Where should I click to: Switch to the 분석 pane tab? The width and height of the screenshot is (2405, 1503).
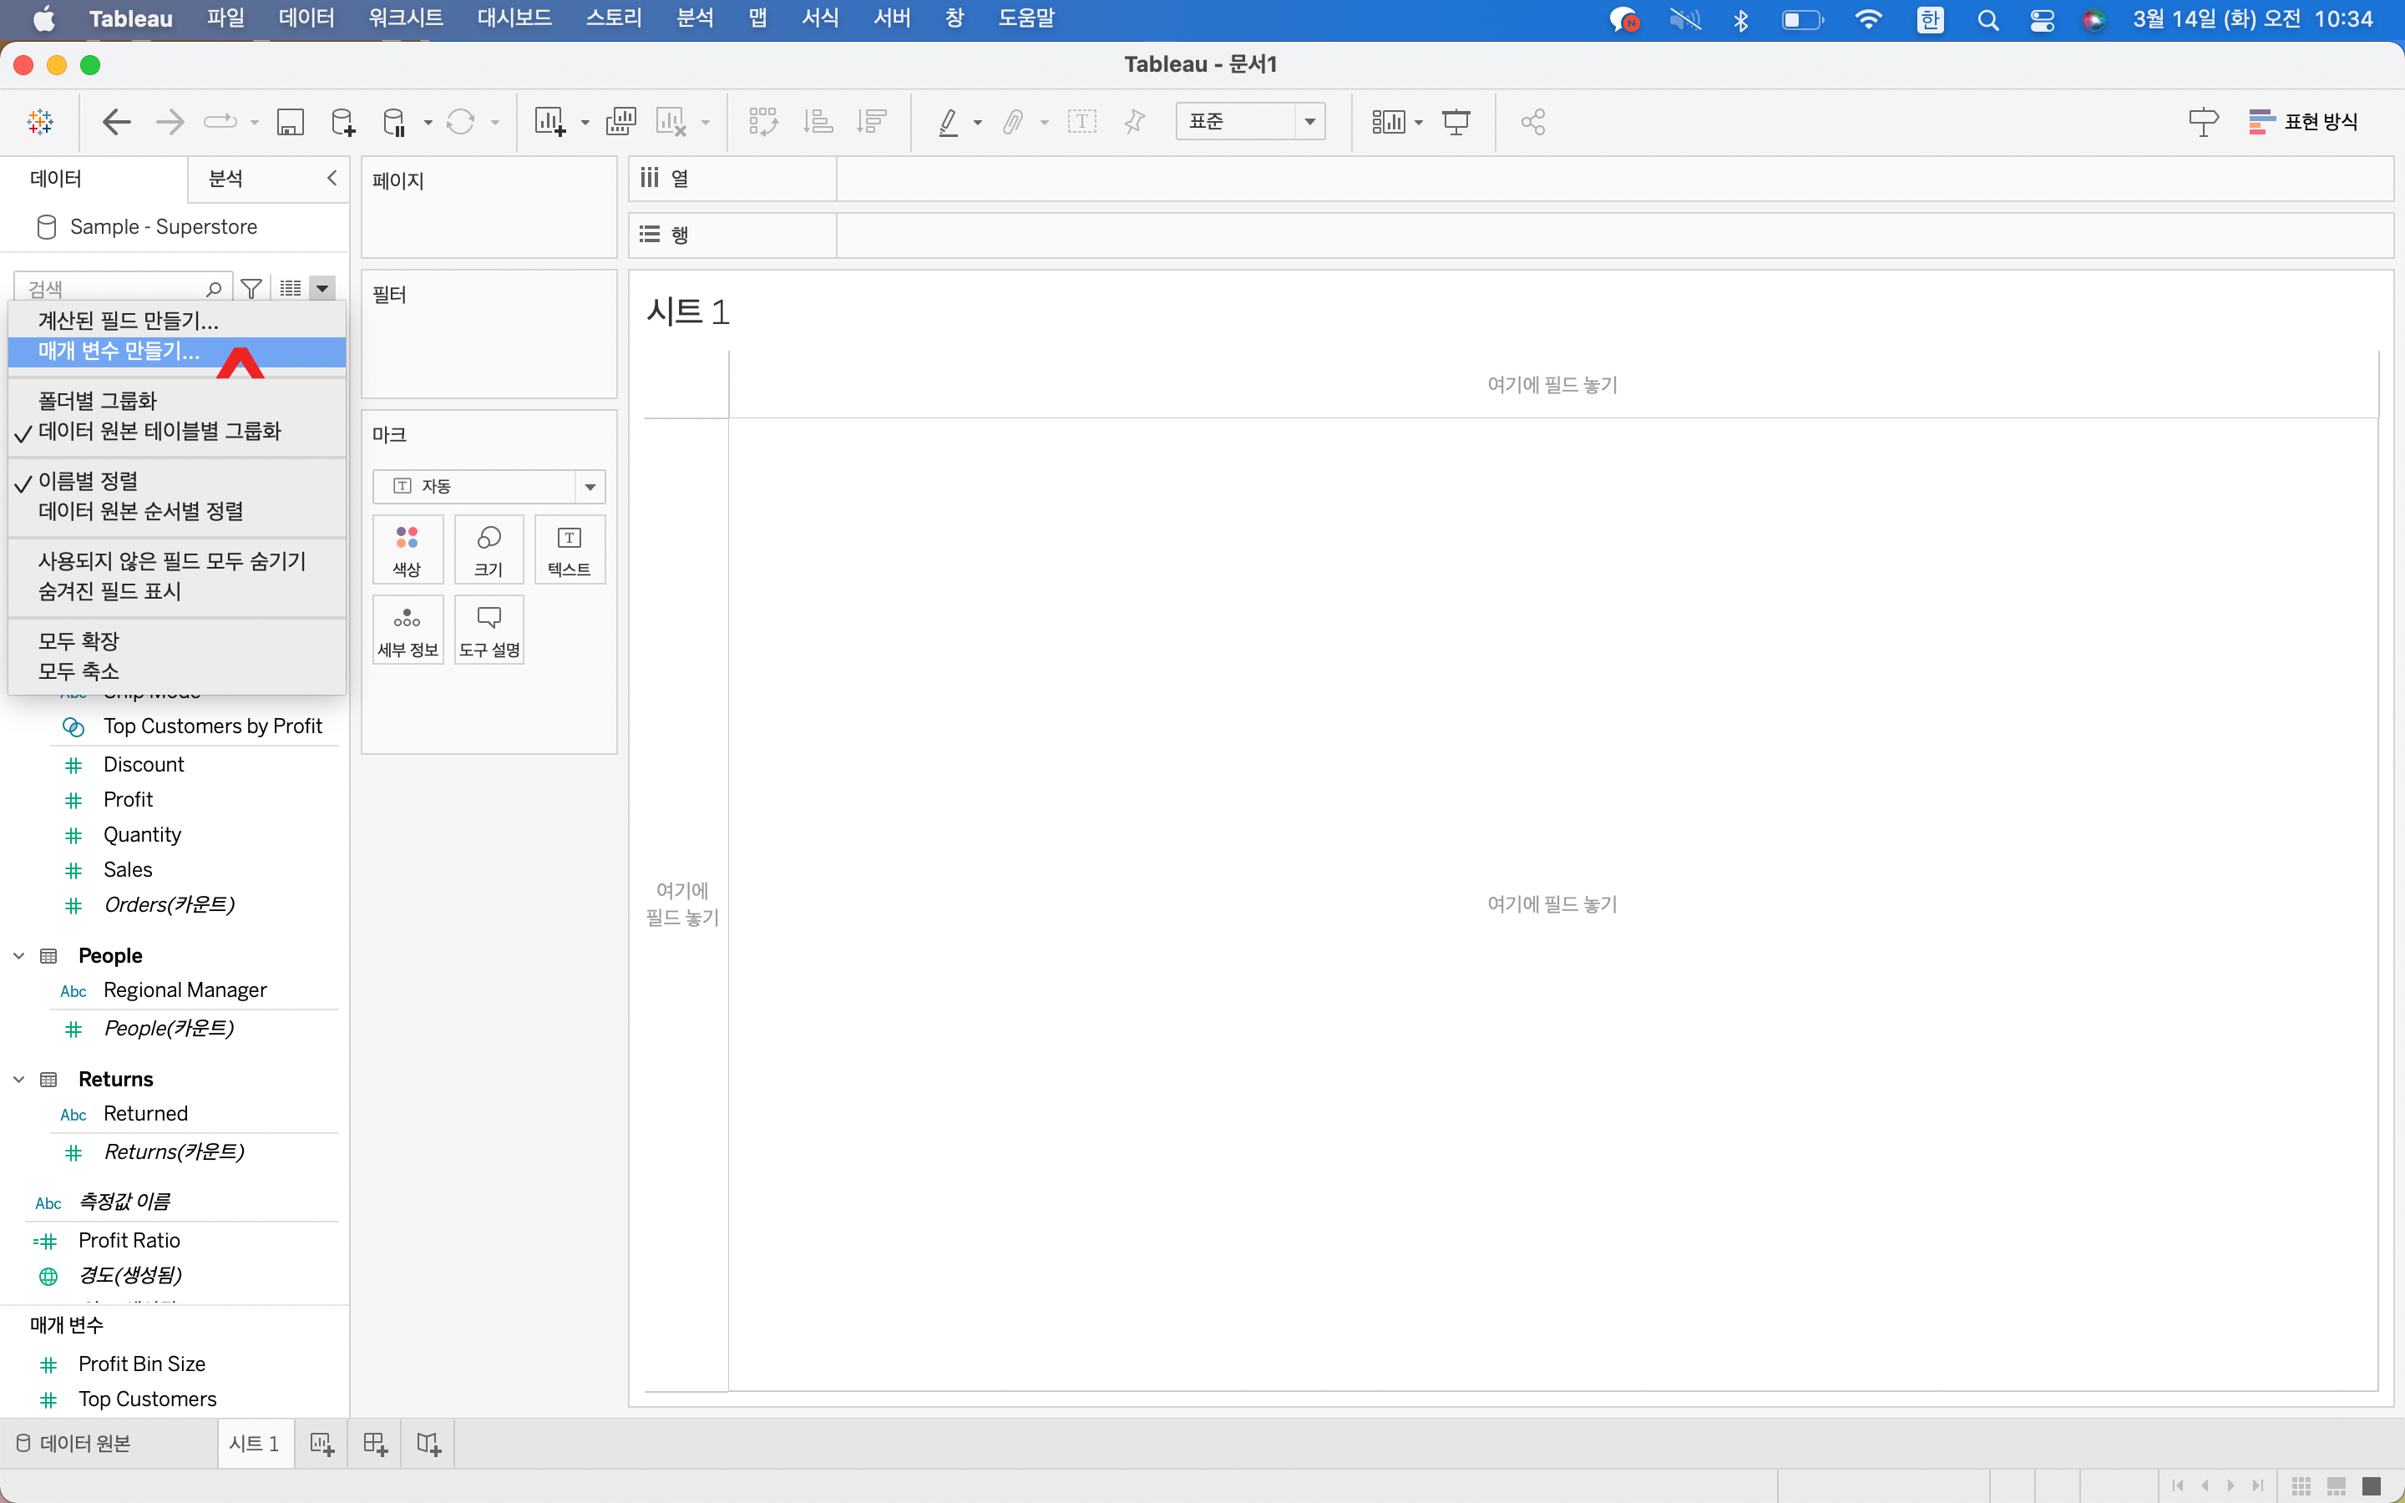[225, 178]
